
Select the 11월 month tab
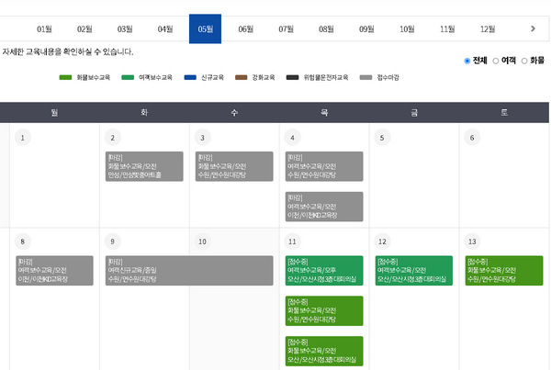click(x=447, y=29)
